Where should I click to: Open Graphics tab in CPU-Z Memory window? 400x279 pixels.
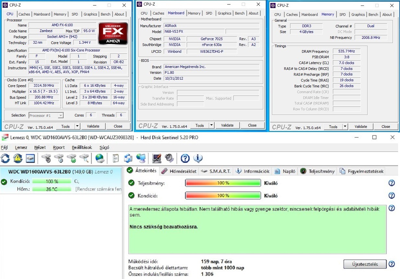(x=358, y=15)
